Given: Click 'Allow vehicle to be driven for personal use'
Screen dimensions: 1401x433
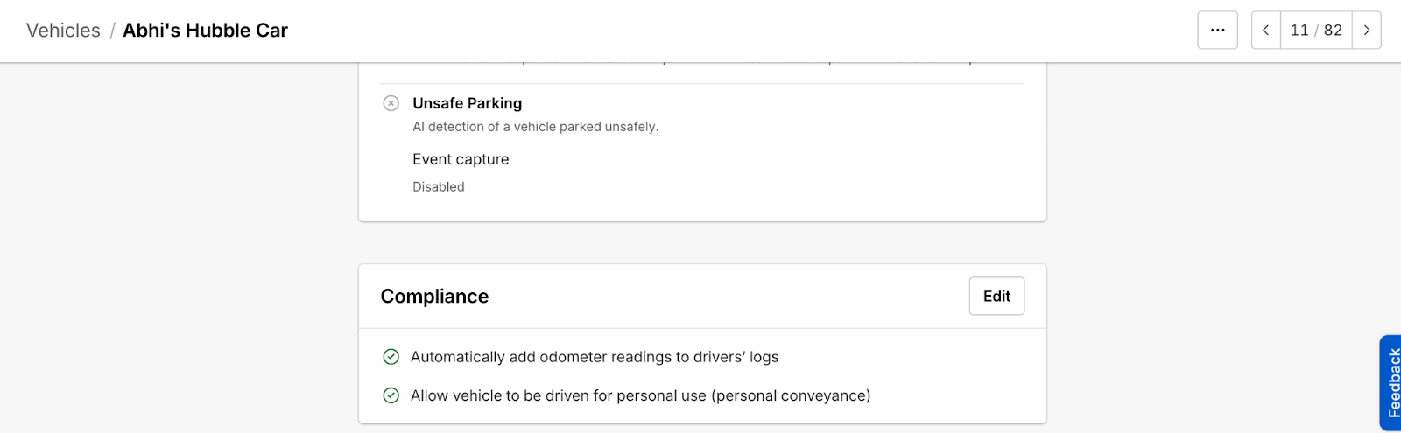Looking at the screenshot, I should [x=559, y=395].
